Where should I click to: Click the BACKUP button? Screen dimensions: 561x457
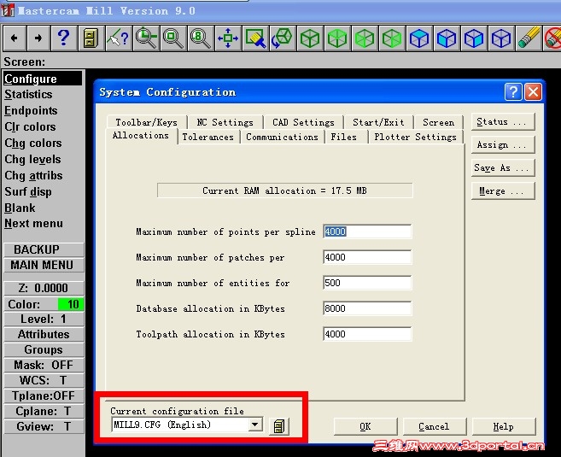(44, 249)
